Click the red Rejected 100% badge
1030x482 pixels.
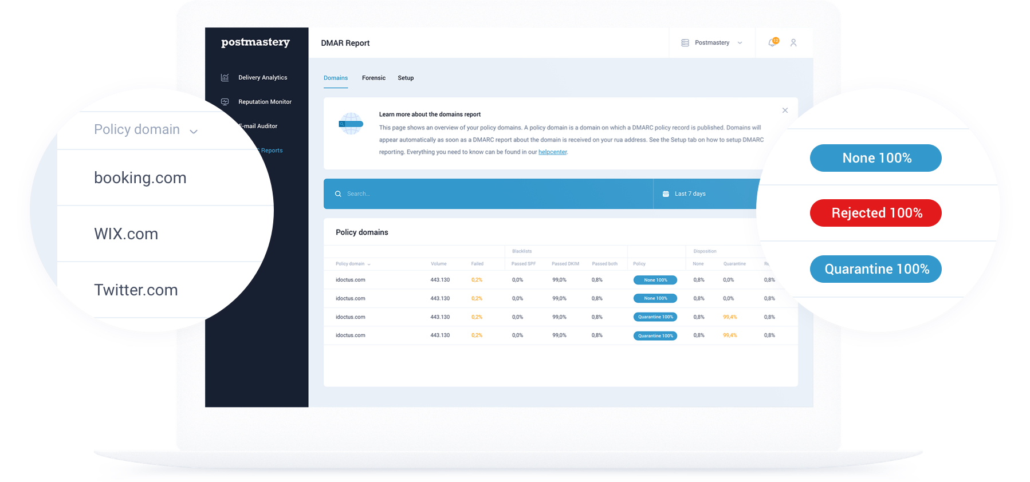tap(875, 213)
